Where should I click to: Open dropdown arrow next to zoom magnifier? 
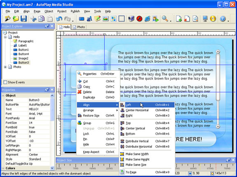[171, 21]
